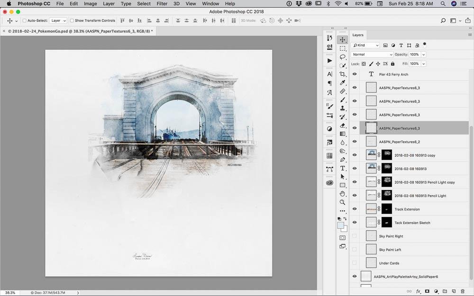Toggle layer filtering on/off switch

click(424, 45)
